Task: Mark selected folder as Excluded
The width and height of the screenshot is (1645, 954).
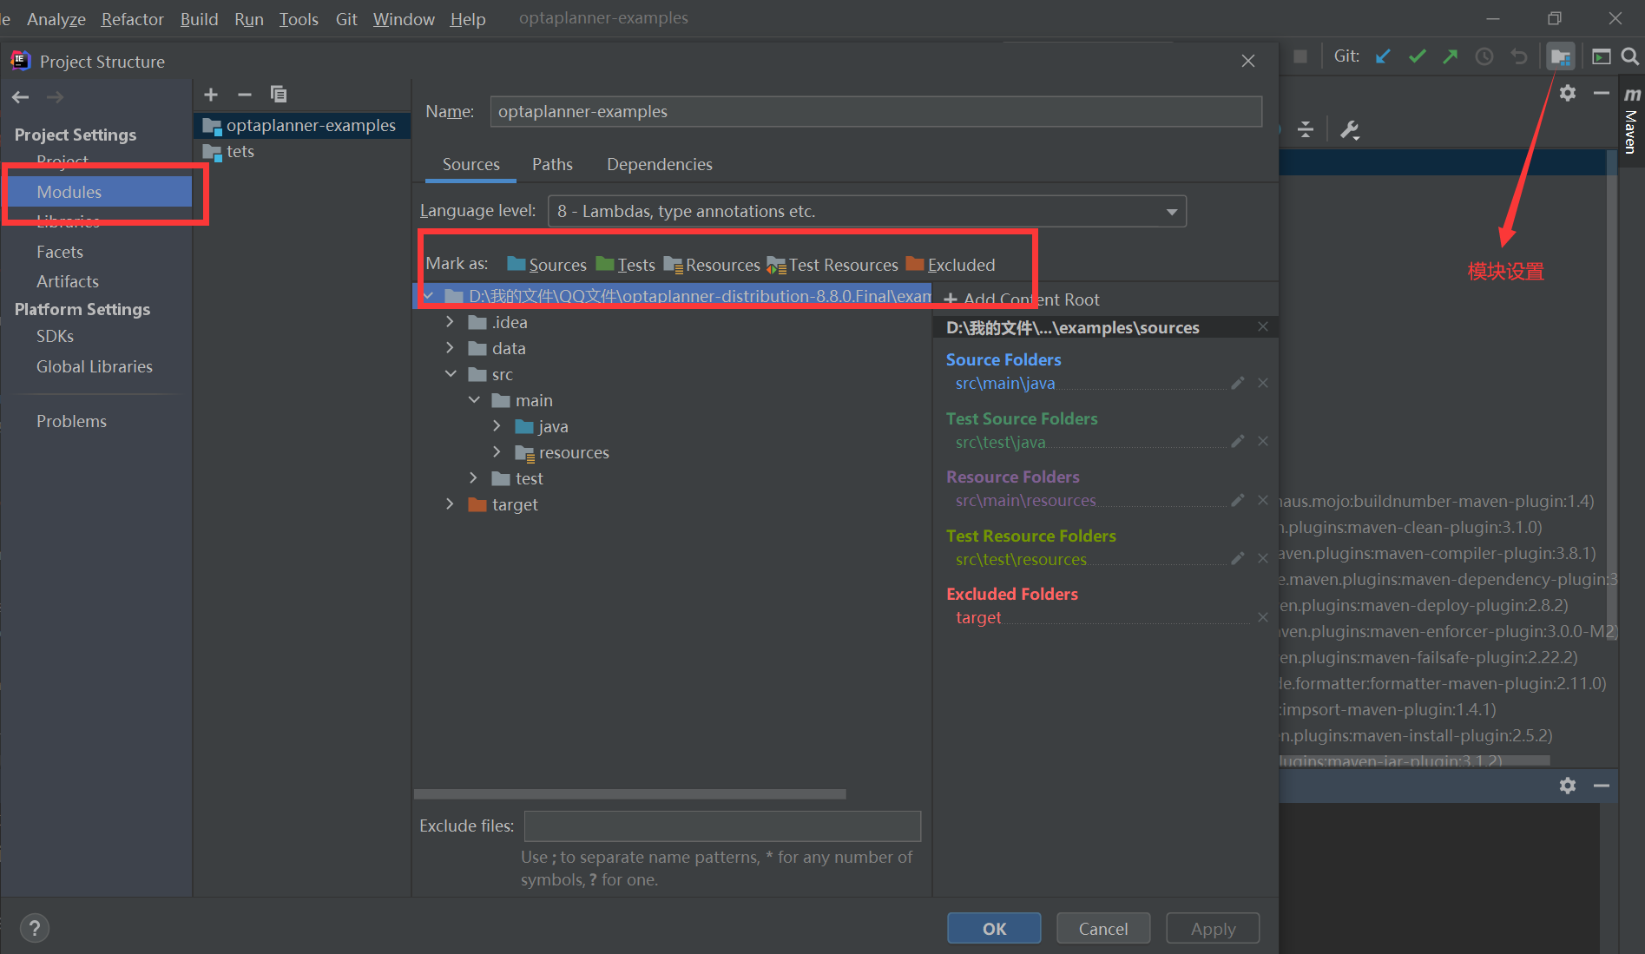Action: coord(951,265)
